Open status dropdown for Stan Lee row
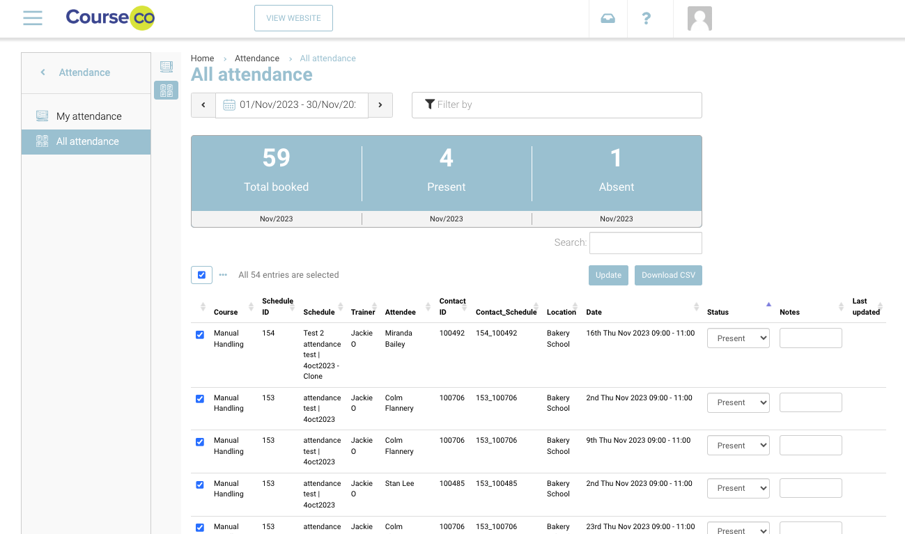This screenshot has width=905, height=534. pos(738,488)
